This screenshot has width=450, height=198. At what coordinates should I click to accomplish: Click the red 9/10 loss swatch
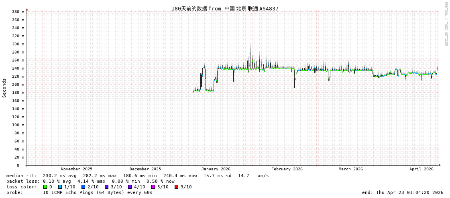pyautogui.click(x=176, y=187)
